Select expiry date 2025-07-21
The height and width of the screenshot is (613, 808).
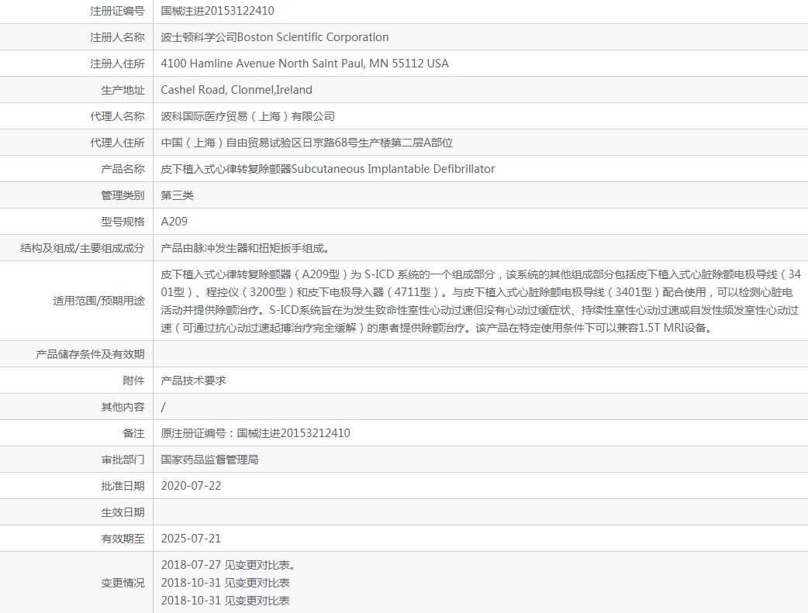[192, 539]
